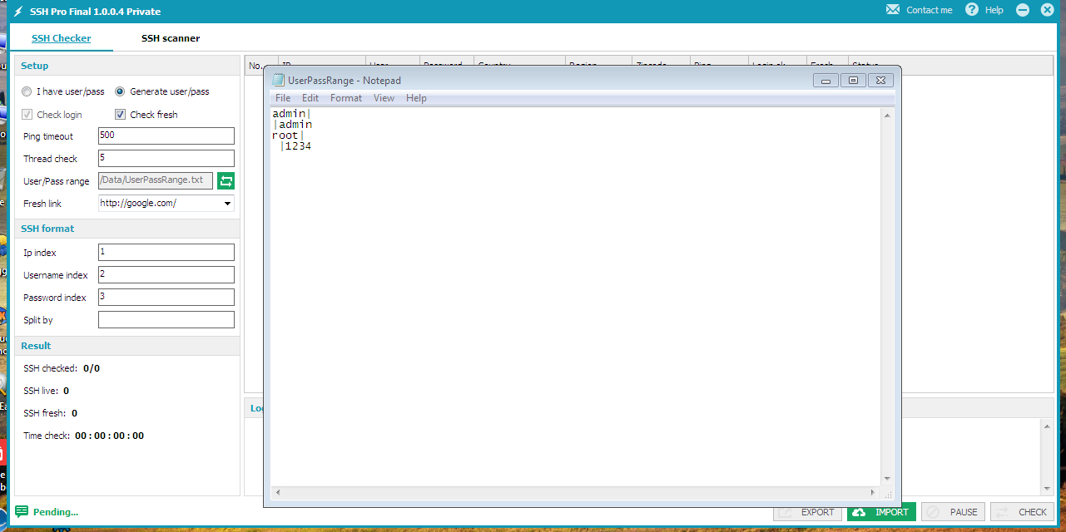The width and height of the screenshot is (1066, 532).
Task: Uncheck the 'Check fresh' checkbox
Action: (x=121, y=114)
